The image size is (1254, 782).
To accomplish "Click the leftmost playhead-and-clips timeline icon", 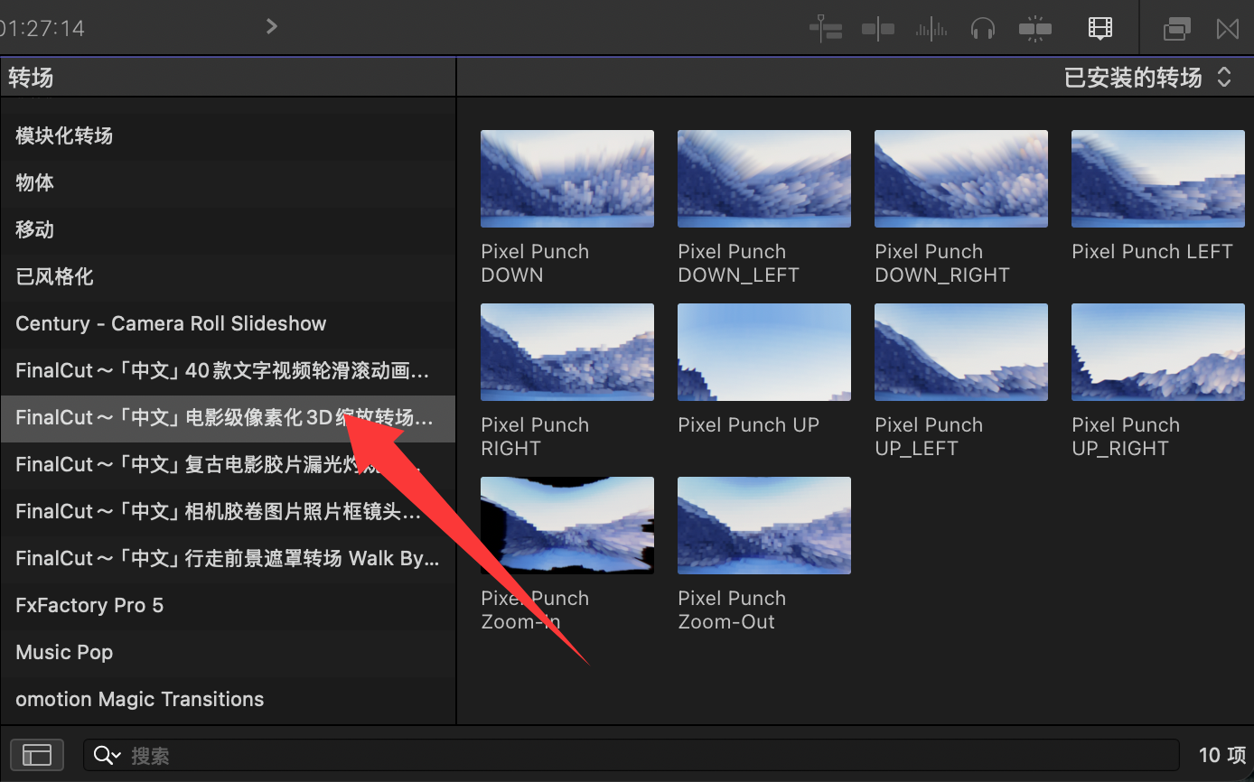I will pos(826,29).
